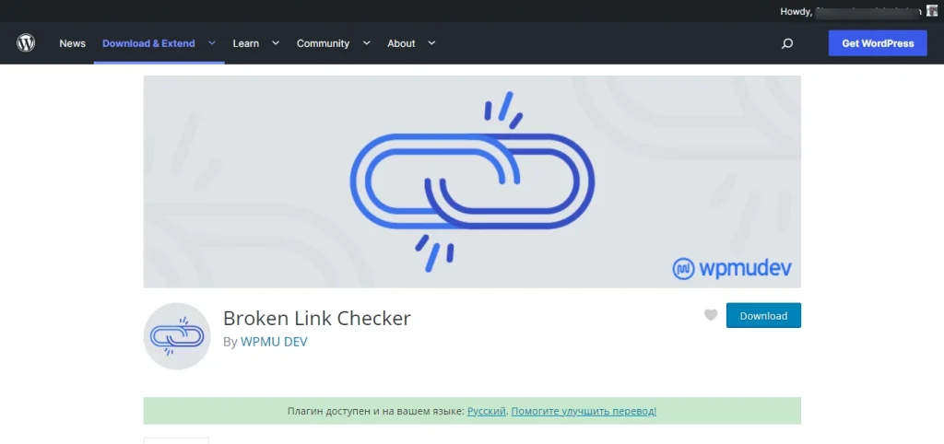Viewport: 944px width, 444px height.
Task: Click the Помогите улучшить перевод link
Action: pyautogui.click(x=584, y=412)
